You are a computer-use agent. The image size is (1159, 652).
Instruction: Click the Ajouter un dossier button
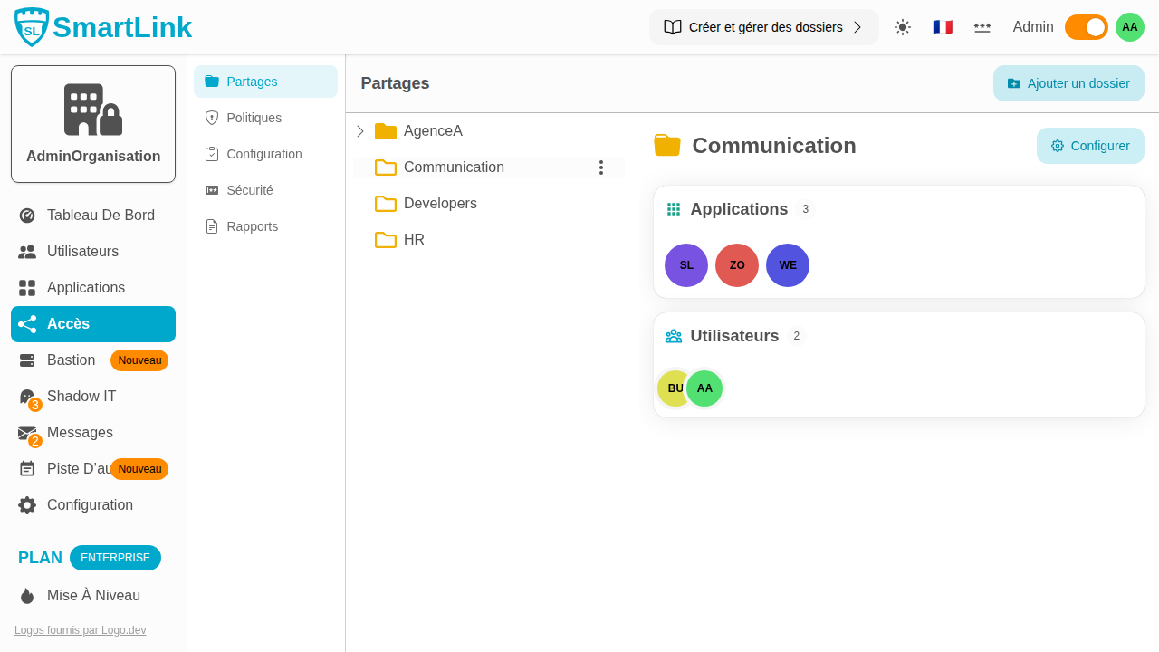coord(1068,83)
